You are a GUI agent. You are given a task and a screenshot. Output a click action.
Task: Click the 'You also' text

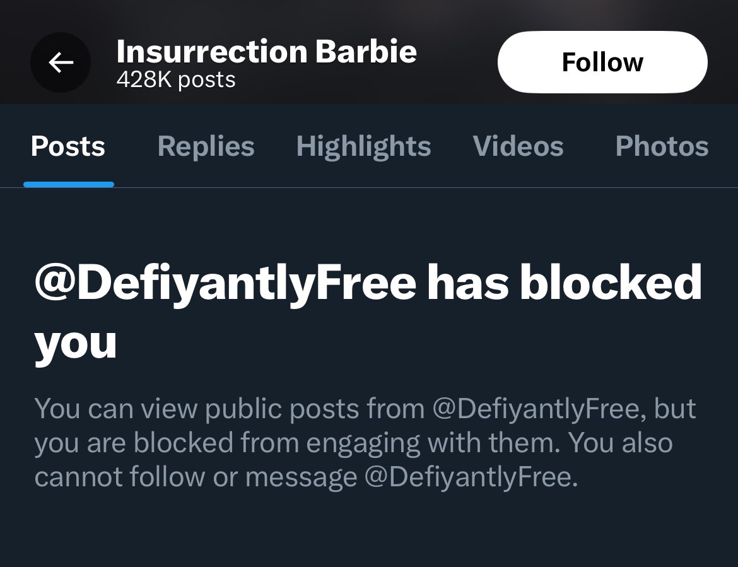click(621, 443)
